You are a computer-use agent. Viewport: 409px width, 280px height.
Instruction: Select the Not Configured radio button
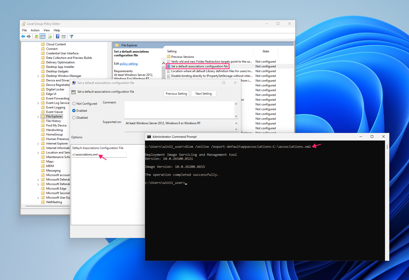click(x=74, y=104)
